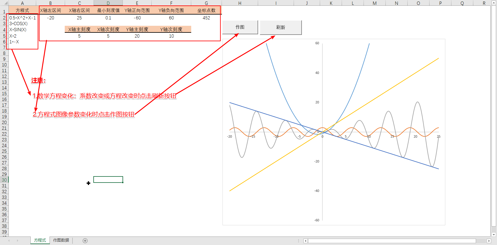Click sheet tab scroll-right arrow
The image size is (497, 245).
point(18,241)
